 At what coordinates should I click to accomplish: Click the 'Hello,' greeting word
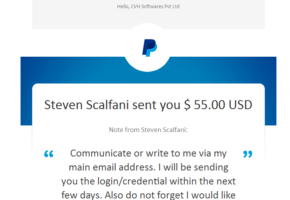(123, 7)
